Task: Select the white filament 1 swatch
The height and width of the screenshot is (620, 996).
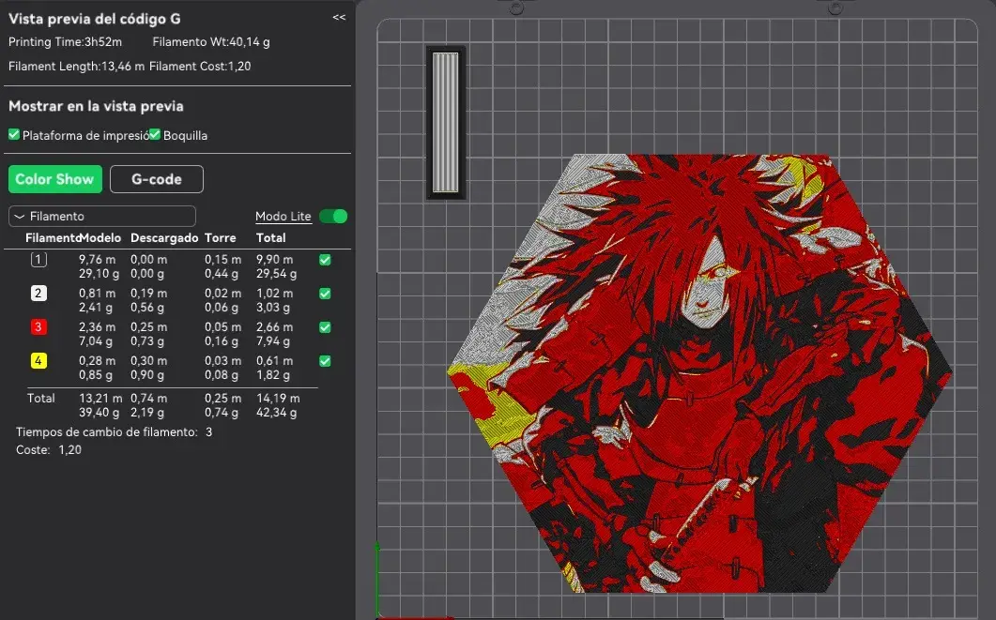Action: click(38, 259)
